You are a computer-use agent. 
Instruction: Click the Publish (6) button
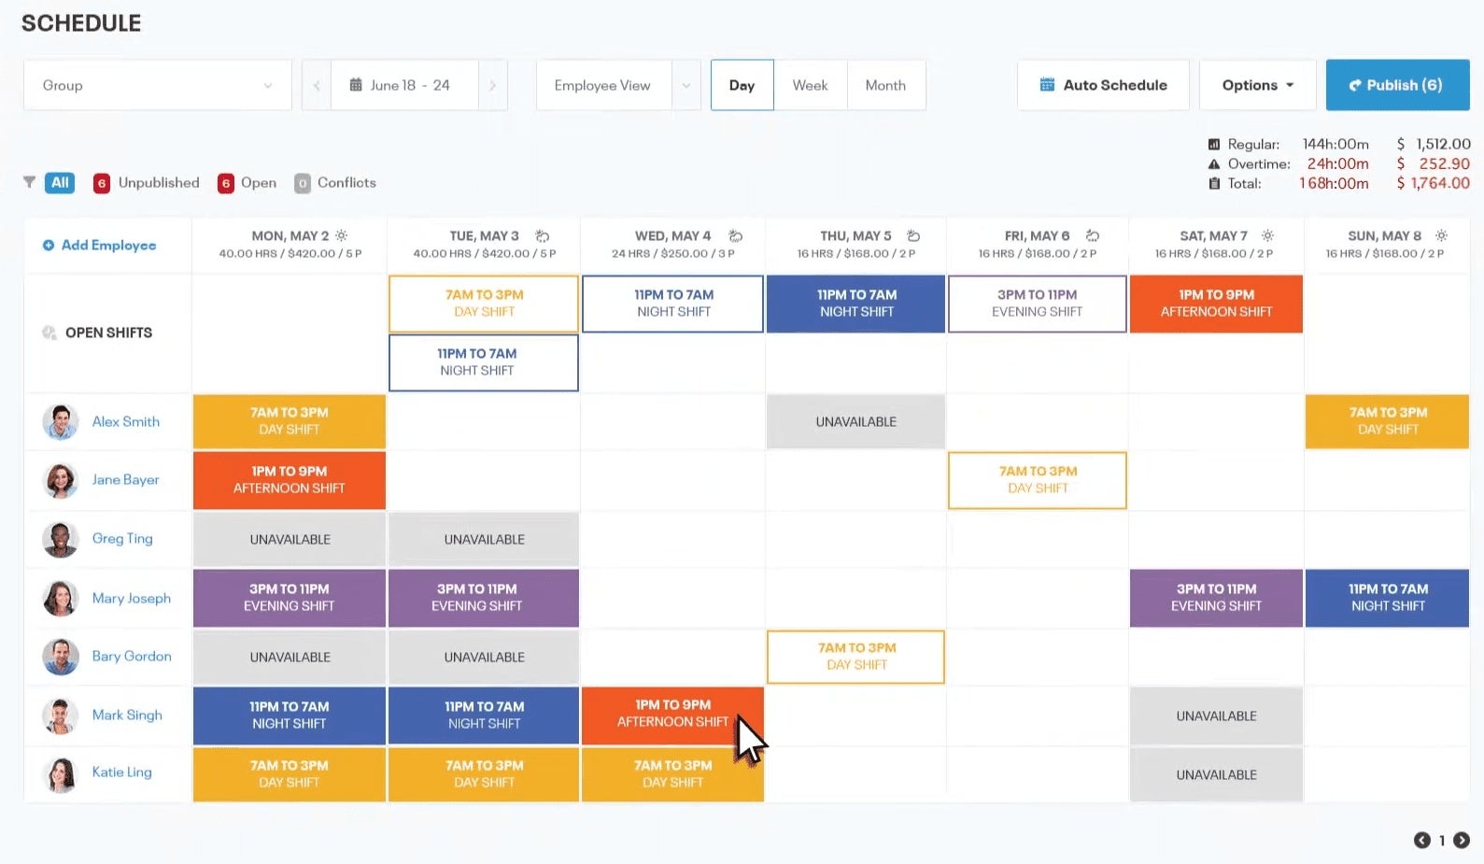pos(1397,84)
